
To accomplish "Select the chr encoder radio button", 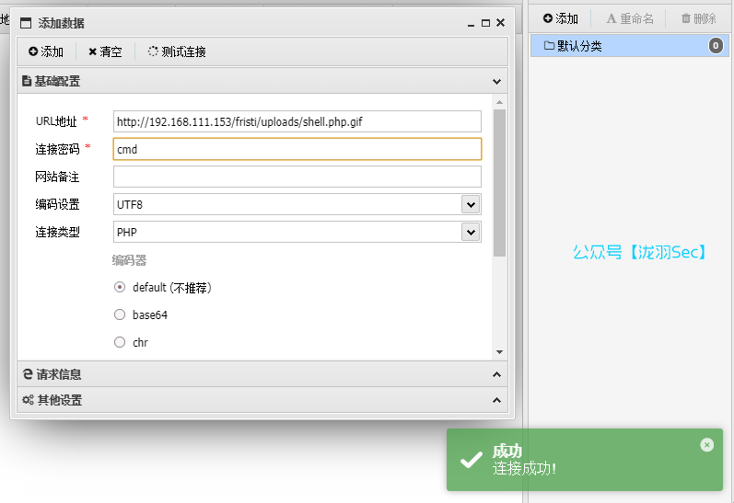I will [120, 342].
